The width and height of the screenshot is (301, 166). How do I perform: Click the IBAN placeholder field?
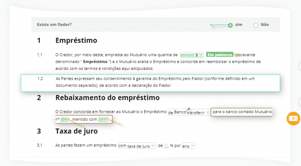[64, 119]
